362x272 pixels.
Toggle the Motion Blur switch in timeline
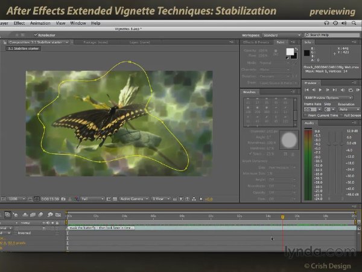coord(40,215)
